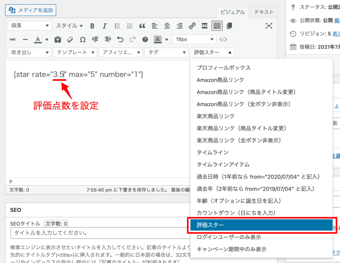Select タイムラインアイテム menu item

tap(262, 165)
